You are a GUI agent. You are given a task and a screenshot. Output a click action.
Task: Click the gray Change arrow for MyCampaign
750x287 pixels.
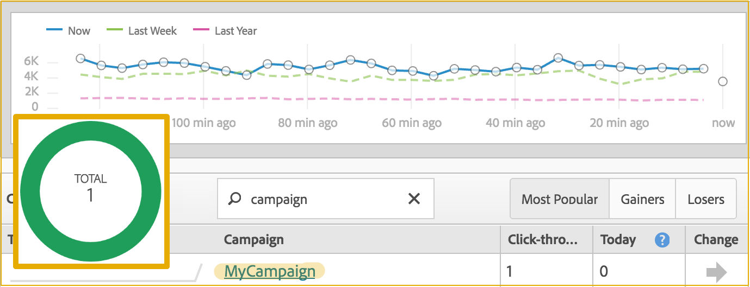click(716, 271)
